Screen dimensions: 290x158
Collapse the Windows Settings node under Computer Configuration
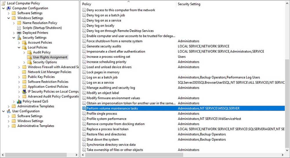(x=8, y=18)
